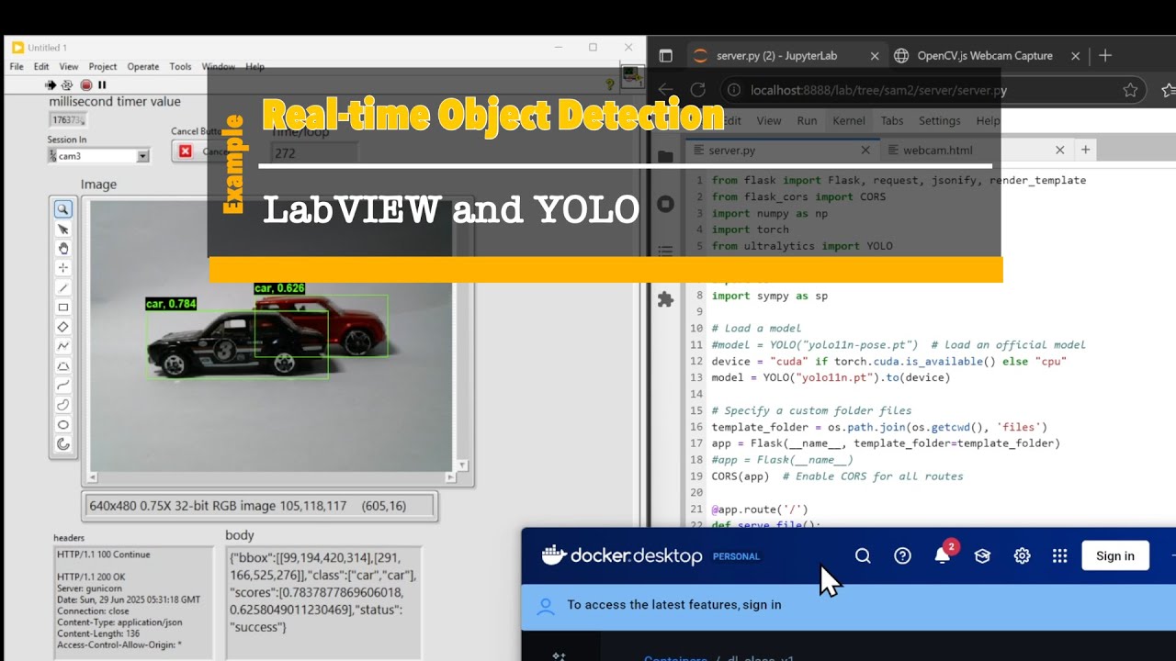Viewport: 1176px width, 661px height.
Task: Open browser tab actions menu icon
Action: [666, 56]
